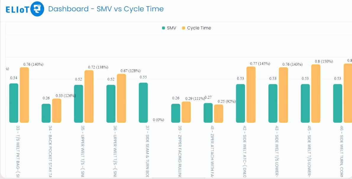Click the data label 0.8 (150%)
352x179 pixels.
click(x=324, y=62)
